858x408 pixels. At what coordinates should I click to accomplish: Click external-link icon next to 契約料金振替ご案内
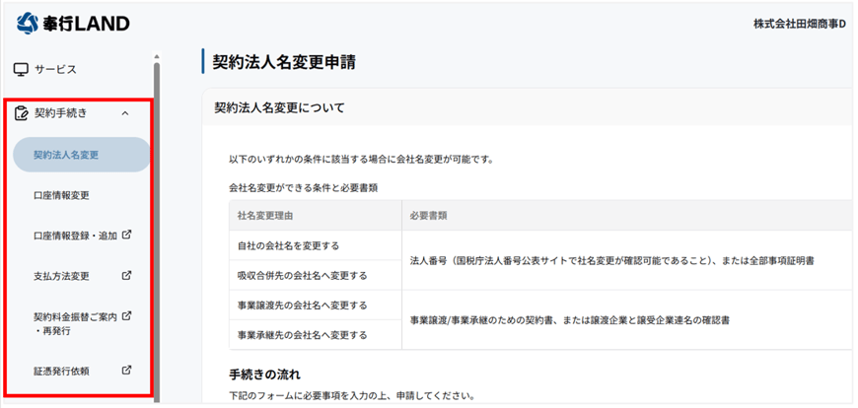[126, 316]
